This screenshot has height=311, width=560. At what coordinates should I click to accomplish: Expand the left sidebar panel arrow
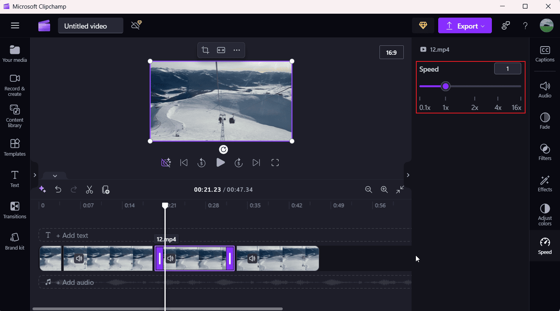click(34, 175)
